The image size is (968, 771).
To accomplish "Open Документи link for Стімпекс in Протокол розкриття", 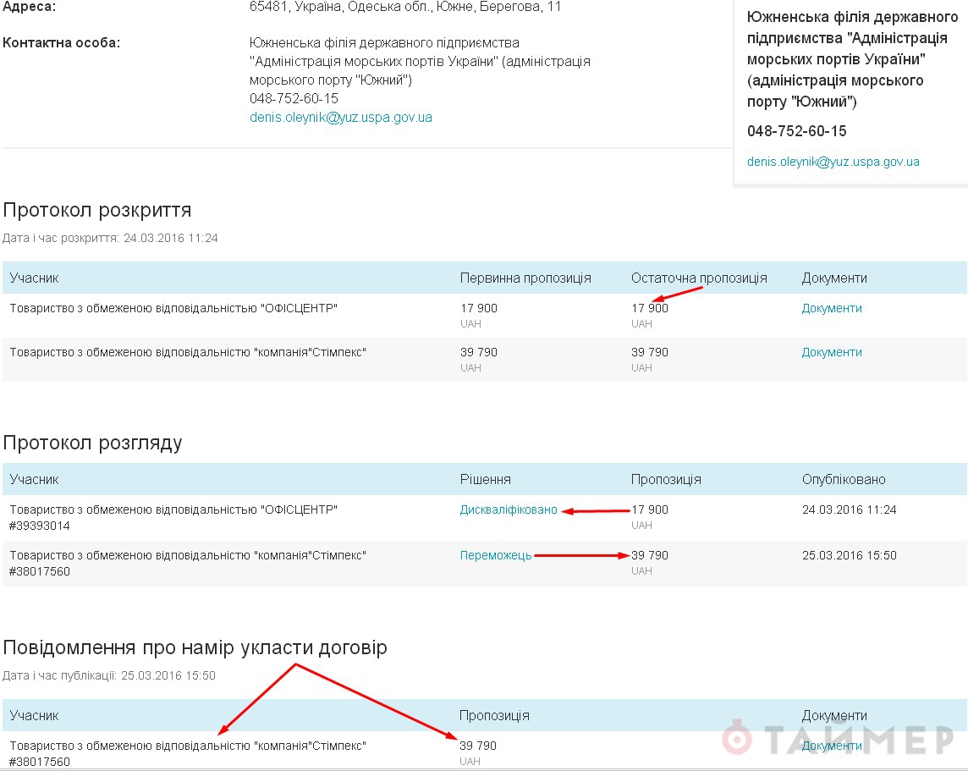I will coord(832,352).
